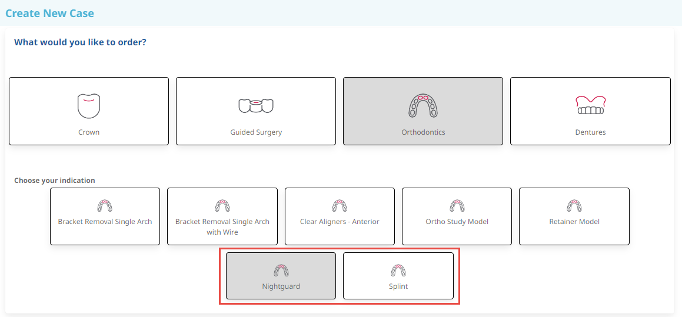Click icon for Bracket Removal with Wire
Image resolution: width=682 pixels, height=317 pixels.
coord(222,206)
